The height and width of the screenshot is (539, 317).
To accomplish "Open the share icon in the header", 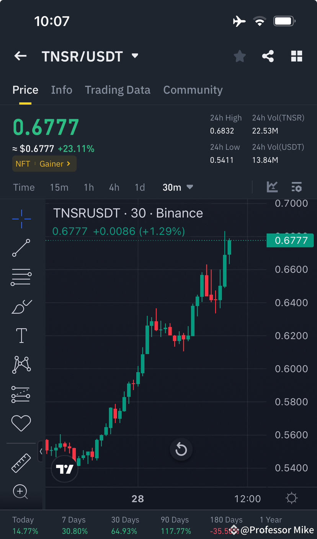I will click(268, 56).
